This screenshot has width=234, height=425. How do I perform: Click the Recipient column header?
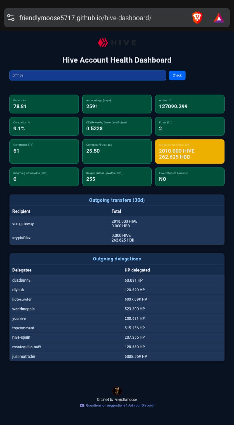coord(21,211)
